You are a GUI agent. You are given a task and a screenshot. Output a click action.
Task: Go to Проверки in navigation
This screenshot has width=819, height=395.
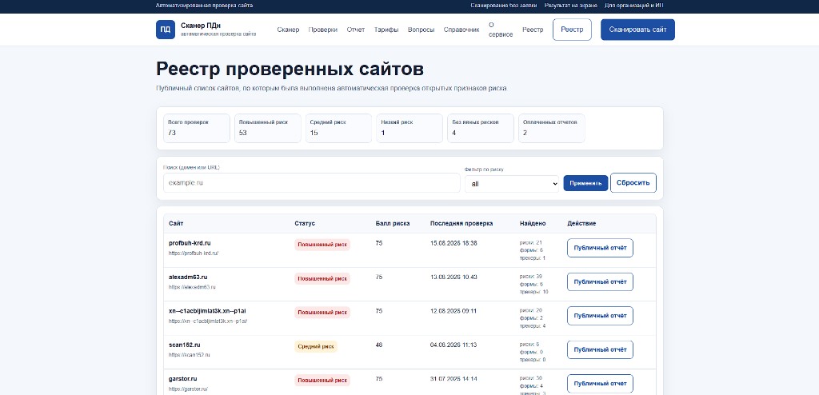(x=323, y=30)
